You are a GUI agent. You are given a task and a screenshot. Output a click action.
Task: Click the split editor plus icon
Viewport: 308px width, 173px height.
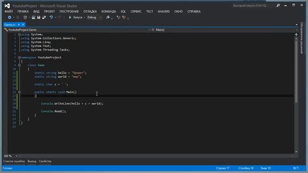click(x=296, y=35)
